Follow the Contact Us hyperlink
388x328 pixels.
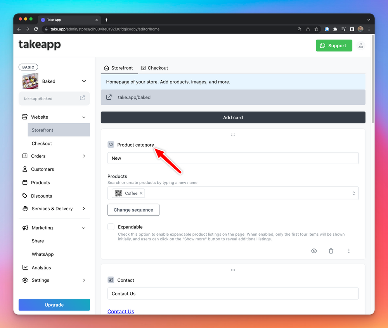tap(121, 311)
